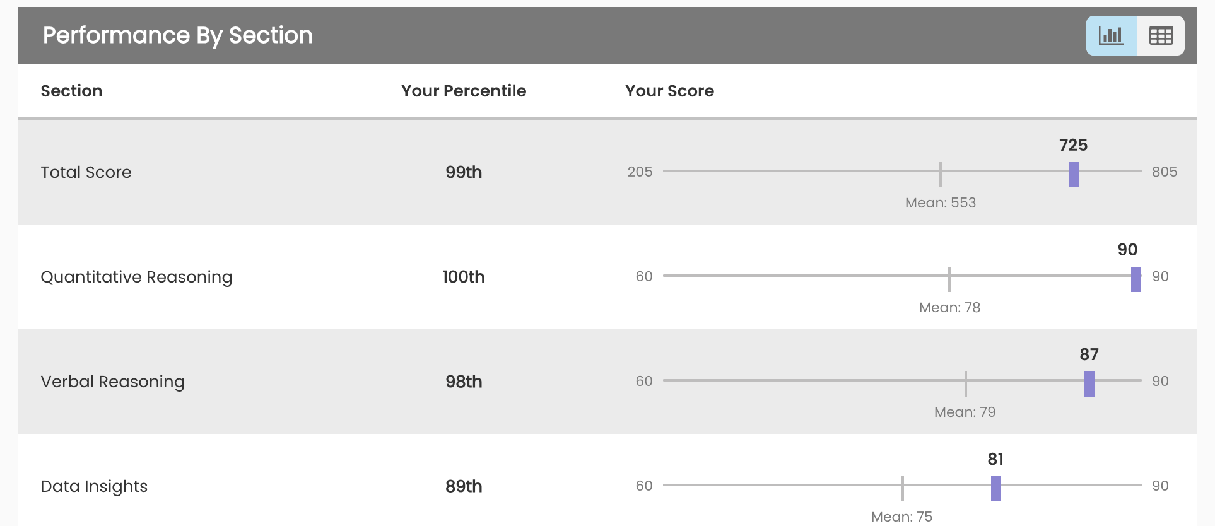This screenshot has width=1215, height=526.
Task: Open the Performance By Section title bar
Action: click(177, 35)
